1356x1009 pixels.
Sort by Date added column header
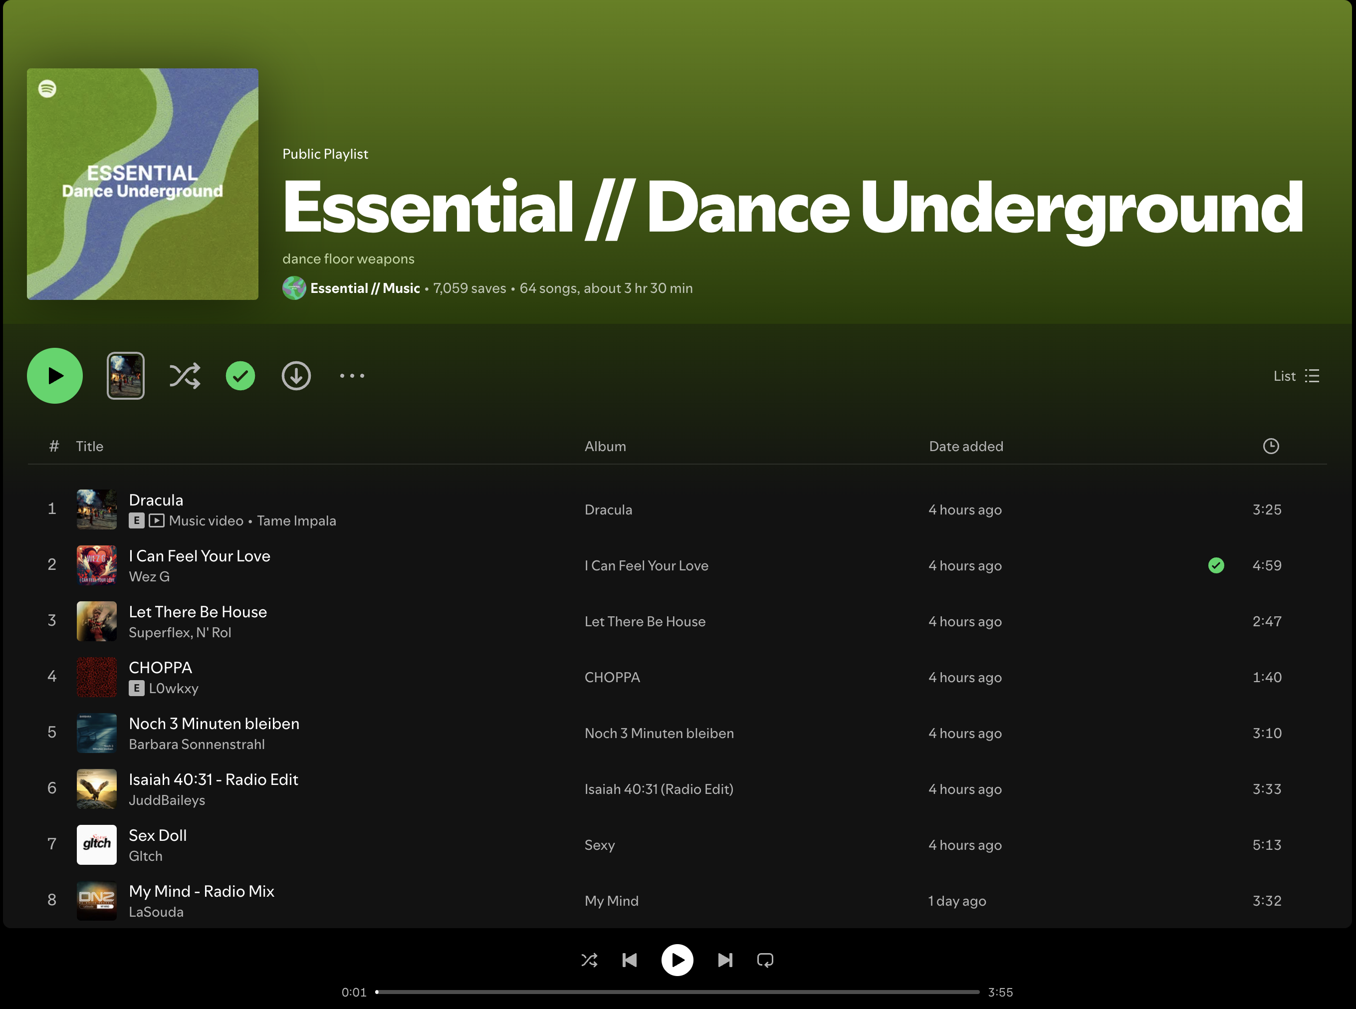966,447
